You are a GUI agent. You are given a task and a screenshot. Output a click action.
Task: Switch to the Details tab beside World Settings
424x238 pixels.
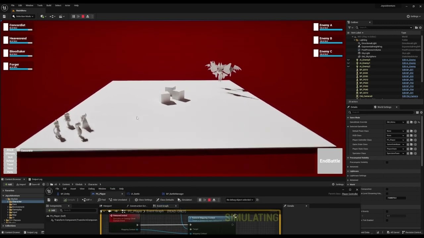[354, 107]
